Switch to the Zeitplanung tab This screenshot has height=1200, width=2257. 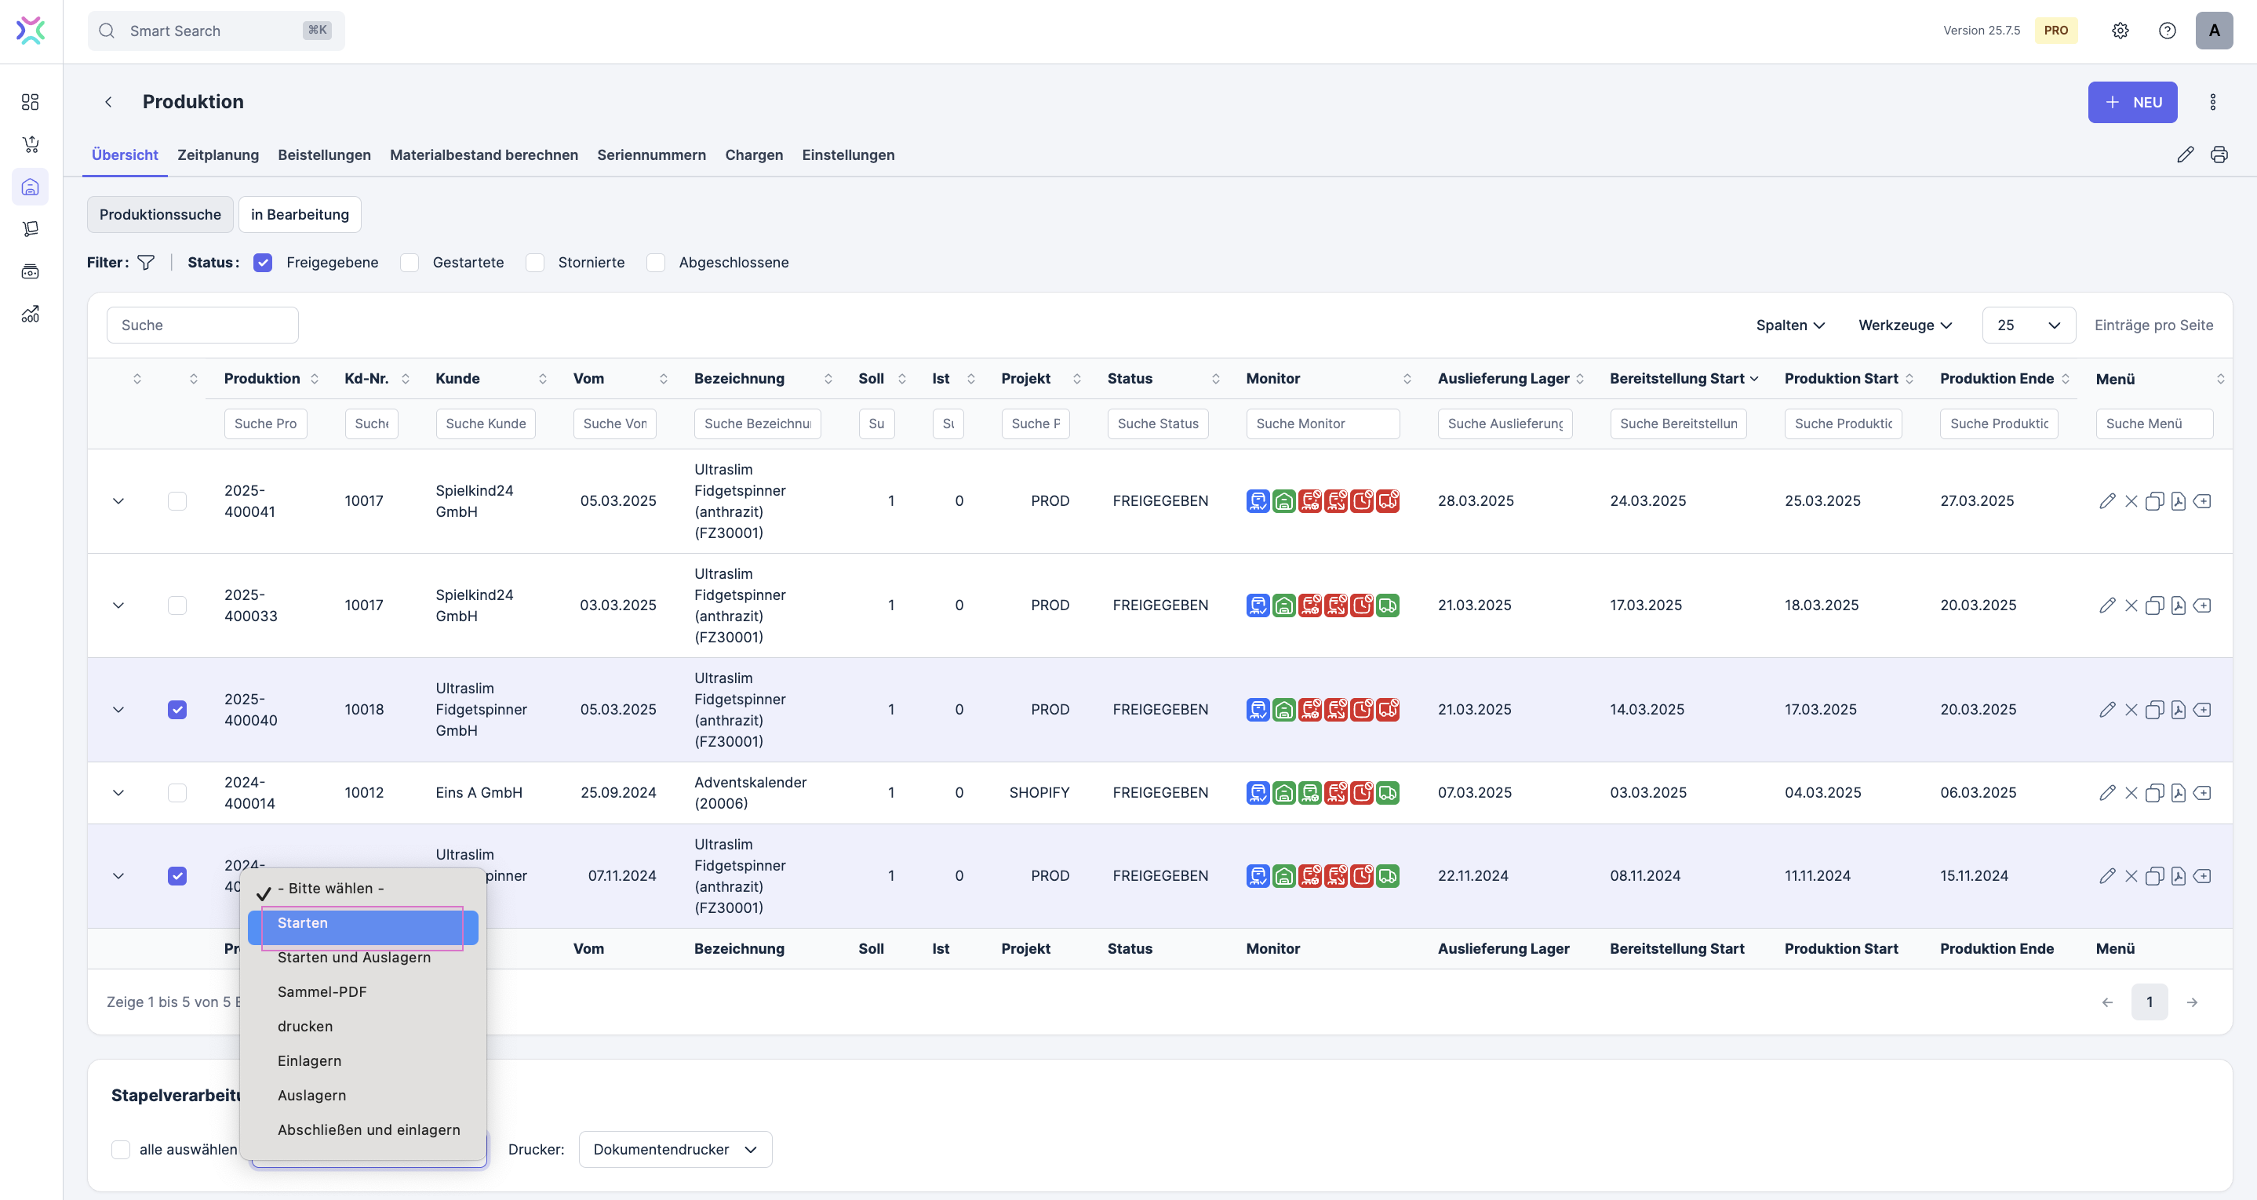click(218, 155)
